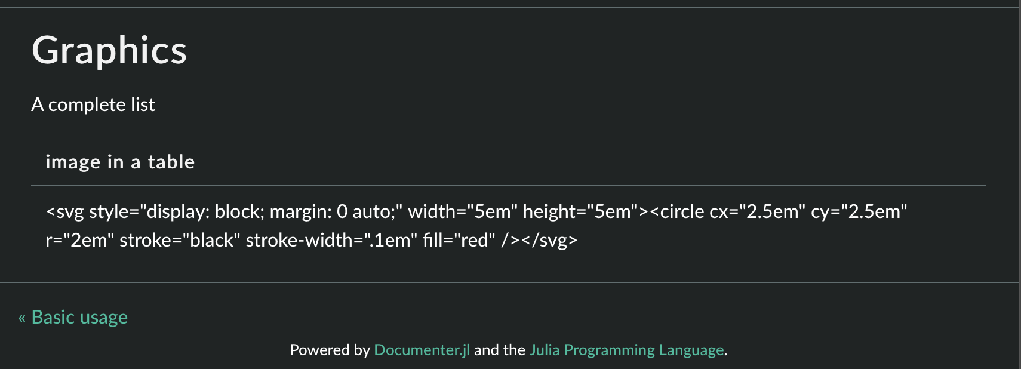The height and width of the screenshot is (369, 1021).
Task: Click the A complete list subtitle
Action: pyautogui.click(x=93, y=104)
